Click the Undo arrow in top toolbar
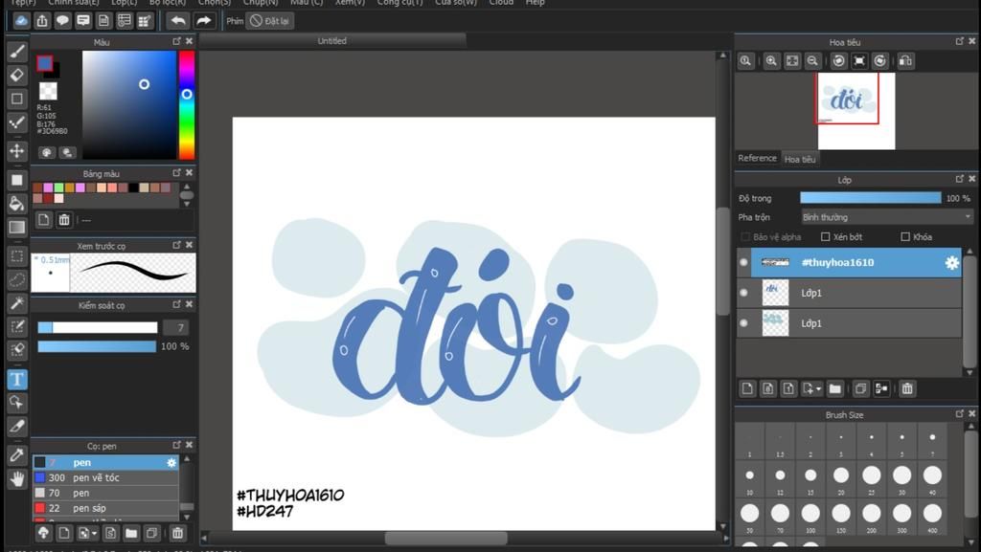981x552 pixels. click(178, 21)
